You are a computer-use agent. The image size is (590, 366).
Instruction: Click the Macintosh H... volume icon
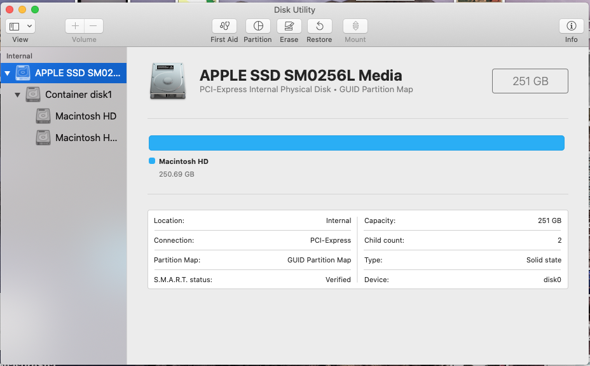(43, 138)
